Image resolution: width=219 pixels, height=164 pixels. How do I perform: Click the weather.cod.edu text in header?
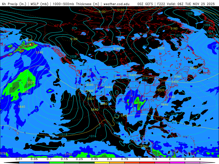point(116,4)
